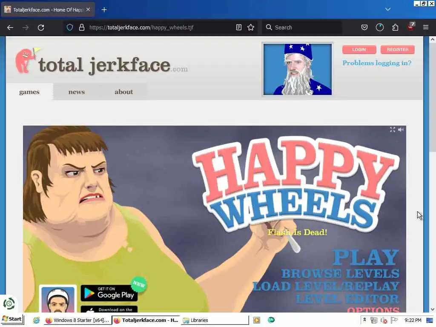436x327 pixels.
Task: Reload the current page
Action: click(41, 28)
